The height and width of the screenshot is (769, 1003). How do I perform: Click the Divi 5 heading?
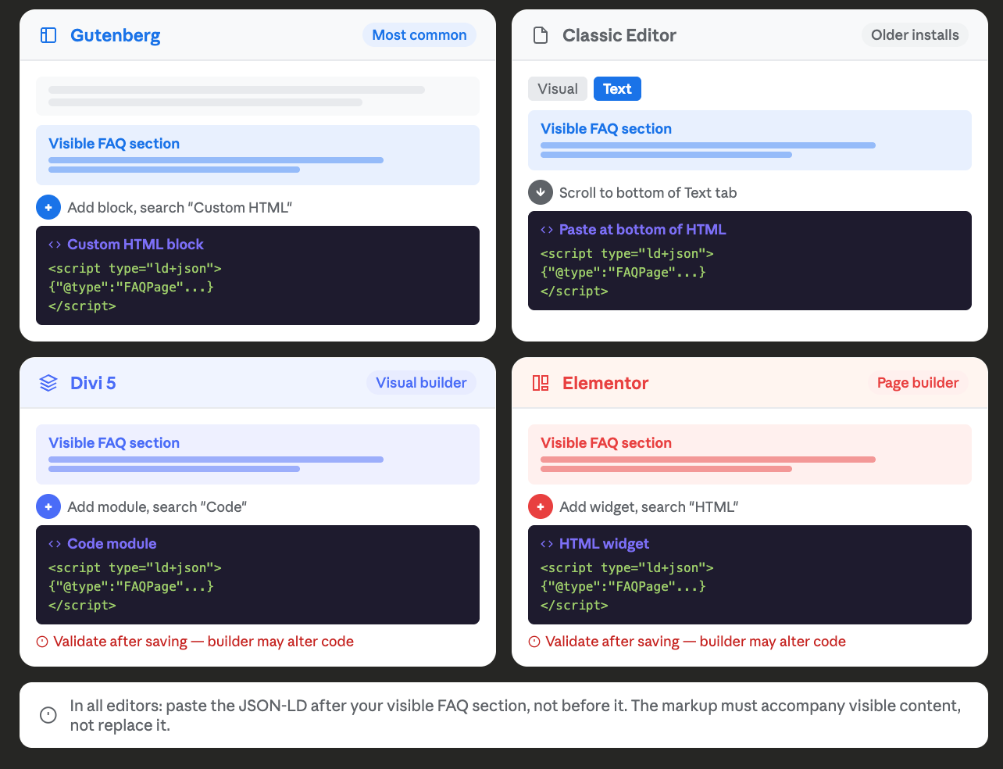93,383
